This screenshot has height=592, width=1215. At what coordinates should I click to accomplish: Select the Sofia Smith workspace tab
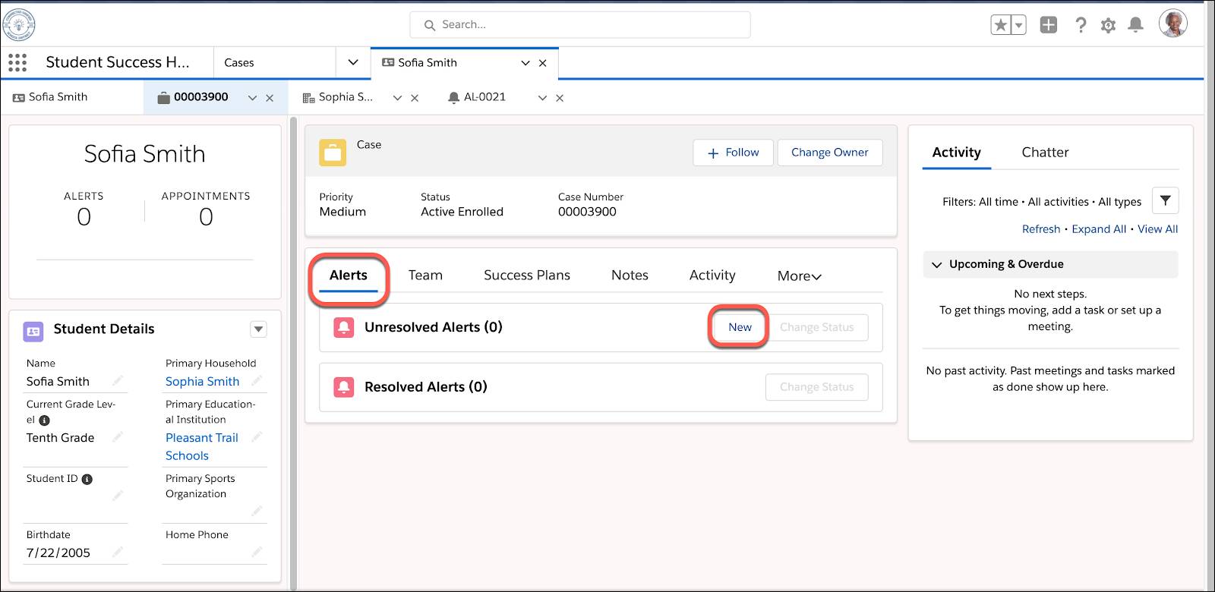tap(428, 63)
